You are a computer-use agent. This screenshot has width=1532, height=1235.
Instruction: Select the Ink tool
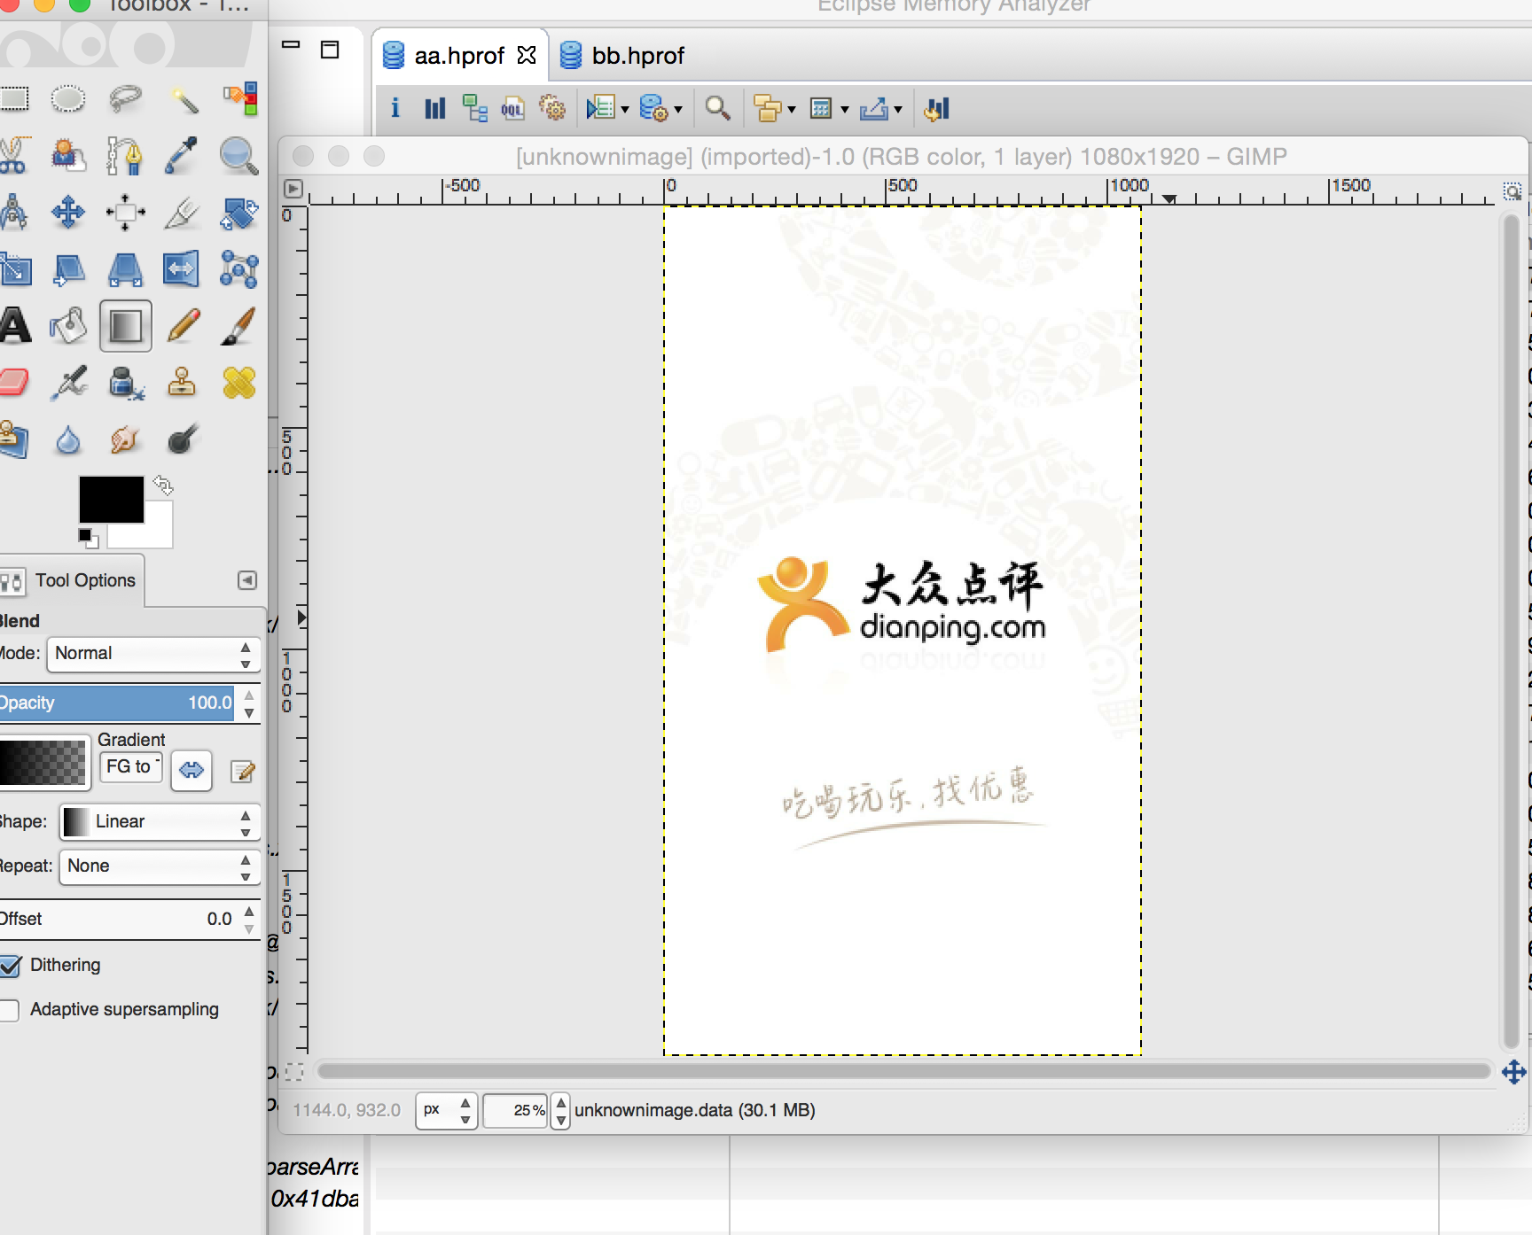[125, 383]
